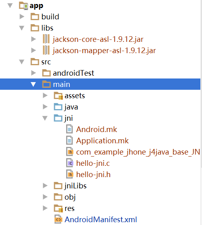Click the com_example_jhone header file icon
The width and height of the screenshot is (202, 225).
pyautogui.click(x=70, y=152)
